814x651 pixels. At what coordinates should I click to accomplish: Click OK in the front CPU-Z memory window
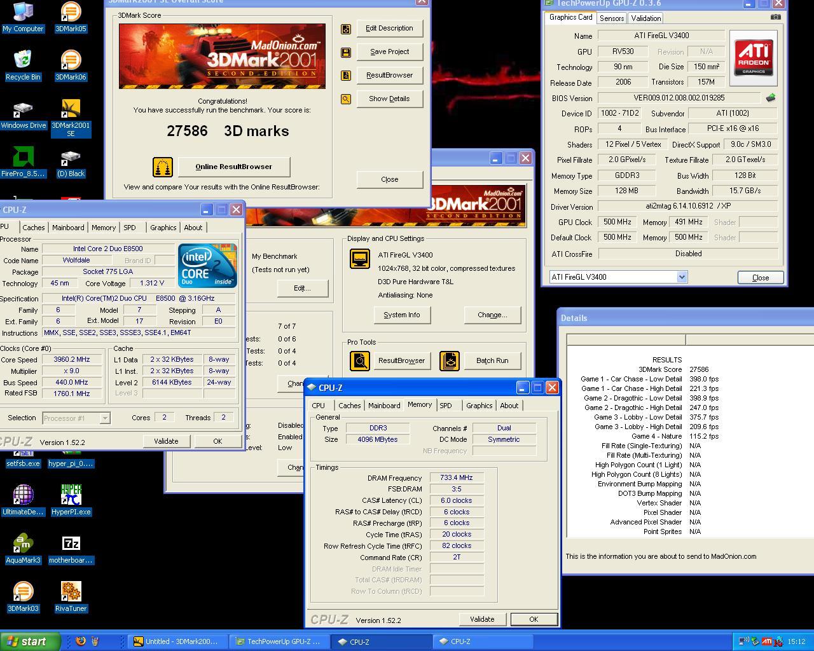[x=533, y=619]
